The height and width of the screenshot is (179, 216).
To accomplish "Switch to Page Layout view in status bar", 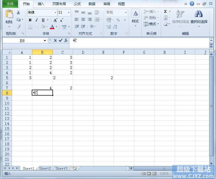I will [149, 174].
